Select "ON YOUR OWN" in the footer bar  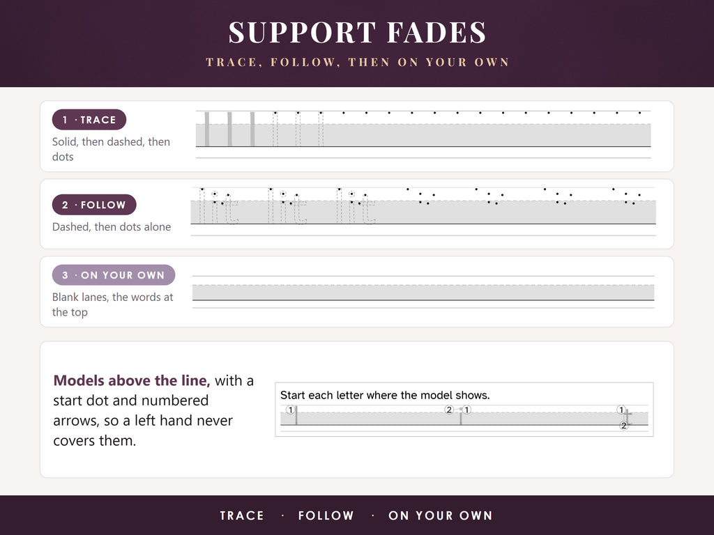[441, 515]
